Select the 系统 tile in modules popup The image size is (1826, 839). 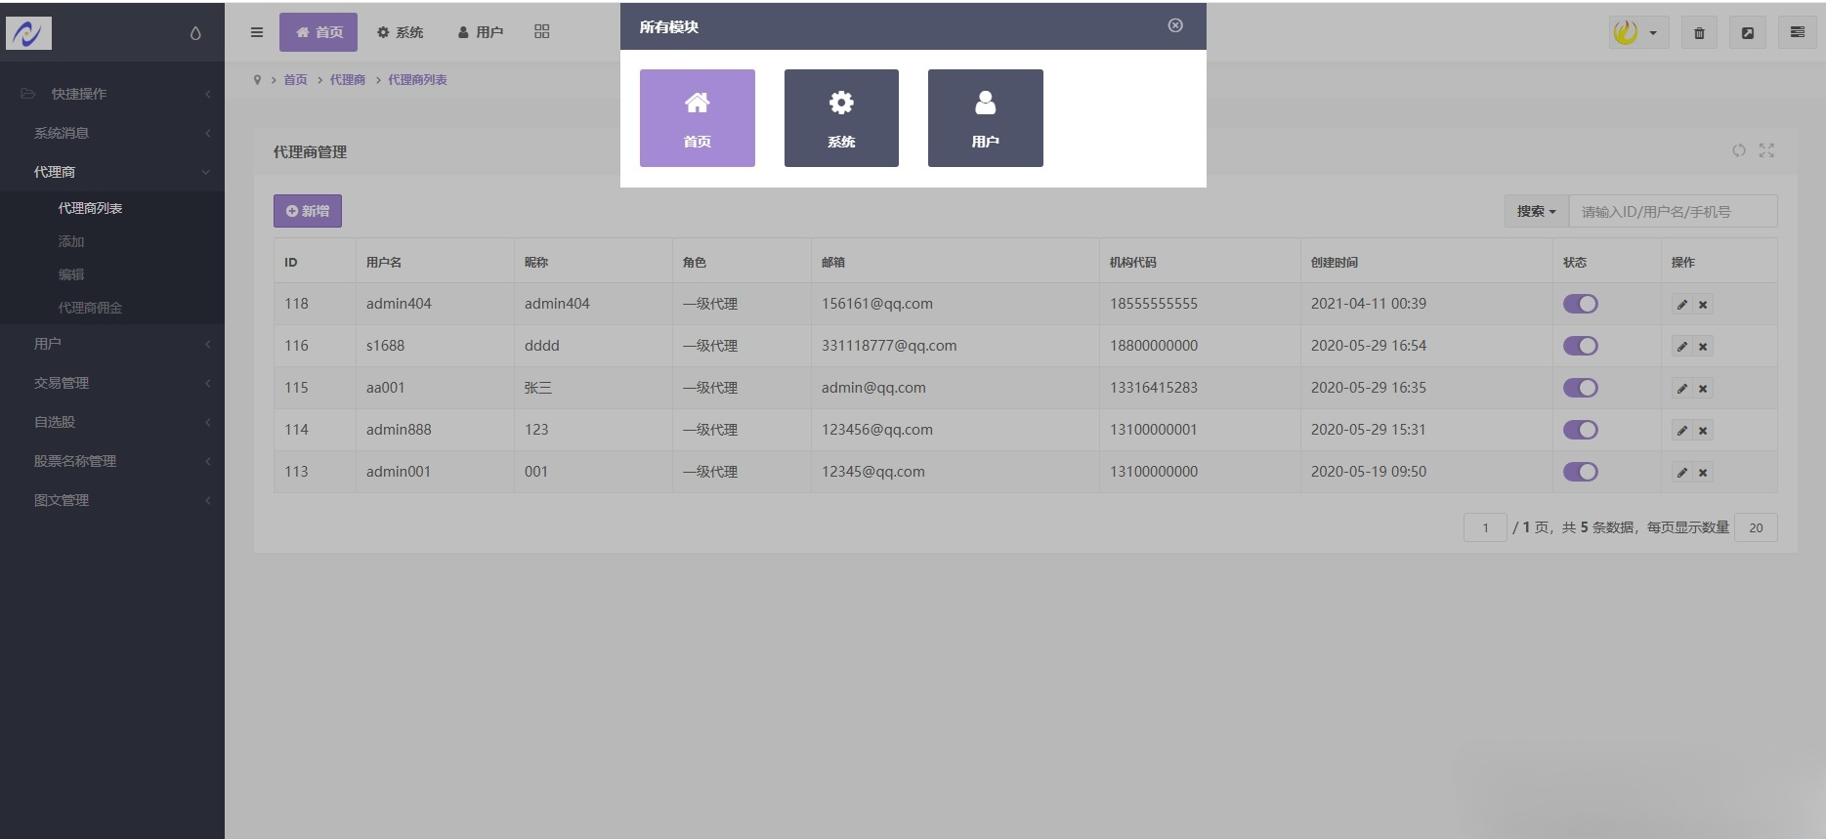(841, 118)
